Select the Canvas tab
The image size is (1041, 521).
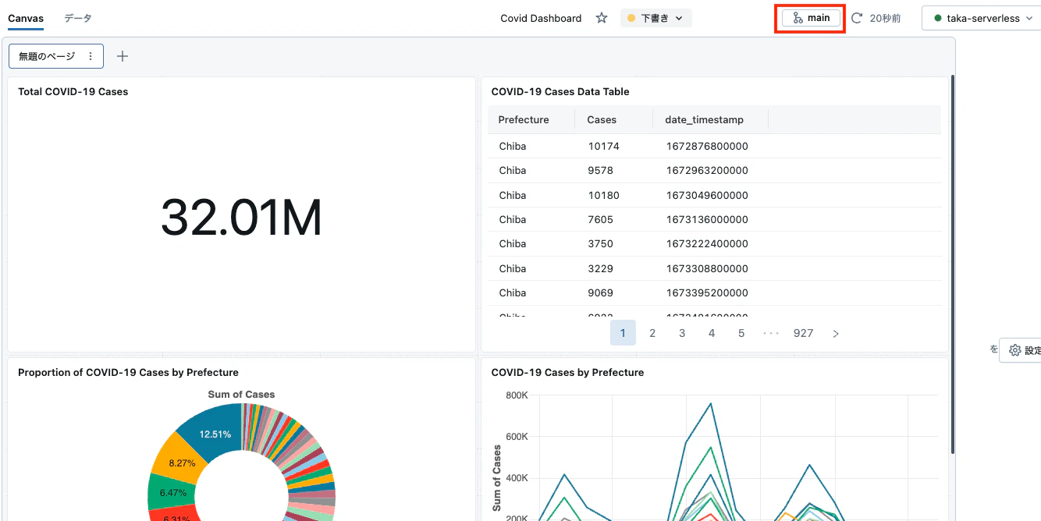(26, 18)
